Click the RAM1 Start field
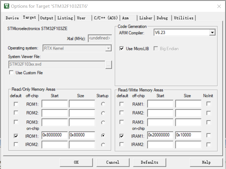Image resolution: width=226 pixels, height=169 pixels. click(x=160, y=104)
